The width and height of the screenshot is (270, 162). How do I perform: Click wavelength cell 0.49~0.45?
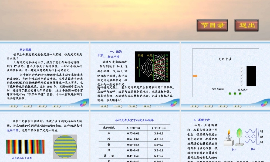pos(133,156)
